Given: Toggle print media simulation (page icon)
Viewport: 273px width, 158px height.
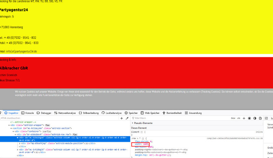Looking at the screenshot, I should click(x=260, y=118).
